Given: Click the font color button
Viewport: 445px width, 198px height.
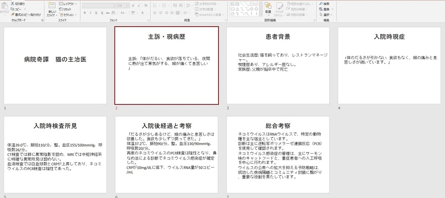Looking at the screenshot, I should click(x=142, y=13).
